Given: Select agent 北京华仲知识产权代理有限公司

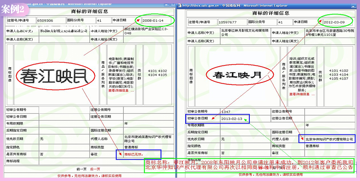Looking at the screenshot, I should (329, 139).
